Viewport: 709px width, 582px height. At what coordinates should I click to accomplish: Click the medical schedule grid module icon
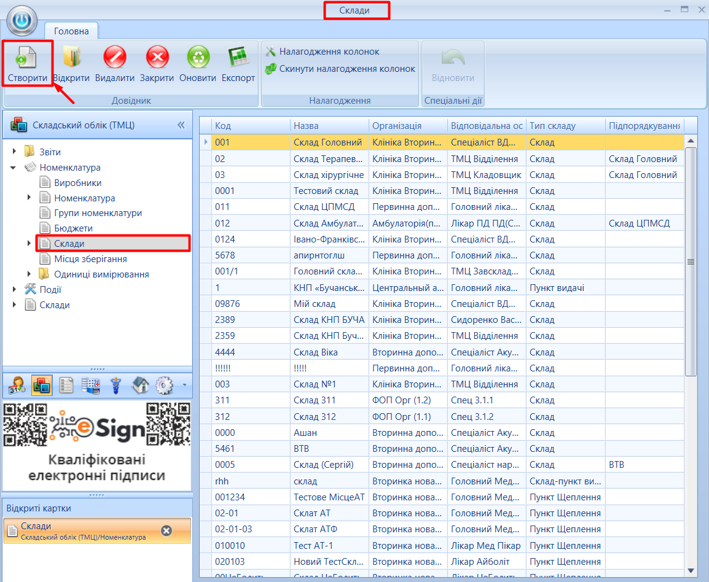[91, 386]
